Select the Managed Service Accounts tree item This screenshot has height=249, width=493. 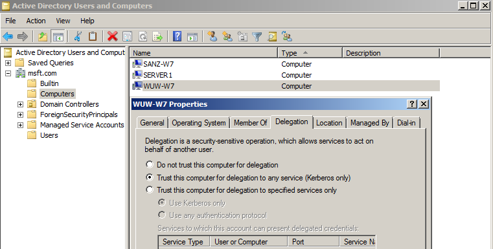click(x=82, y=125)
